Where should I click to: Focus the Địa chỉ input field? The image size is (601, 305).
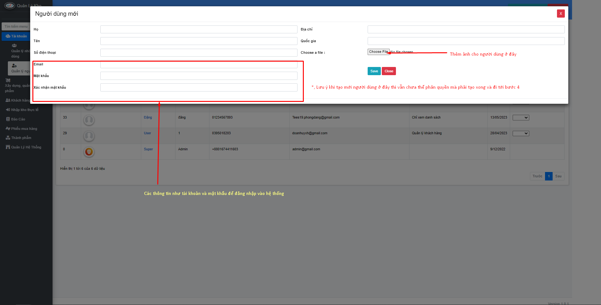[466, 29]
